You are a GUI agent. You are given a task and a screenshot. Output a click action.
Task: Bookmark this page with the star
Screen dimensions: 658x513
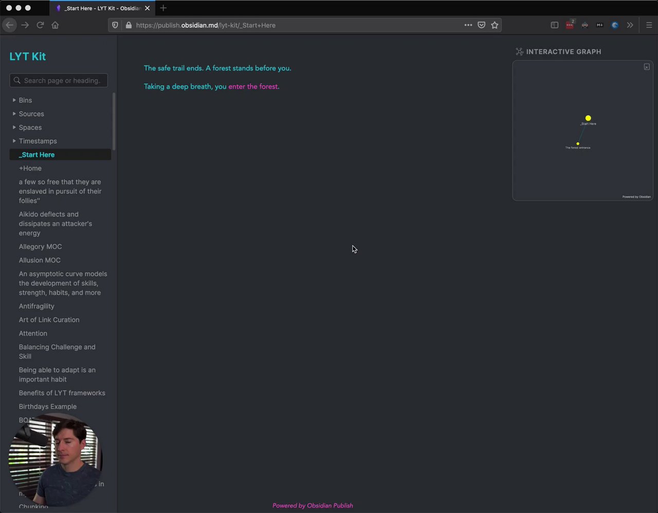(495, 25)
